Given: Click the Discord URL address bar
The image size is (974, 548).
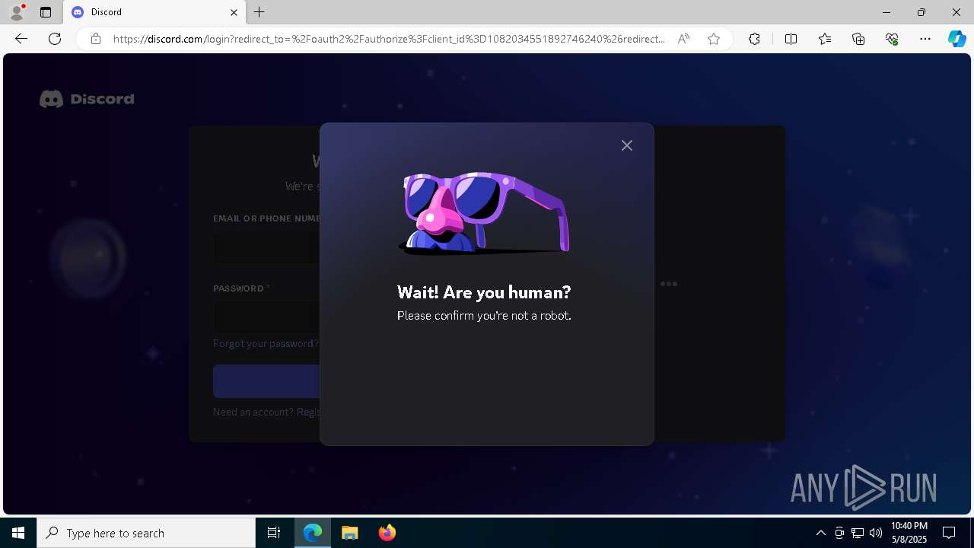Looking at the screenshot, I should (389, 39).
